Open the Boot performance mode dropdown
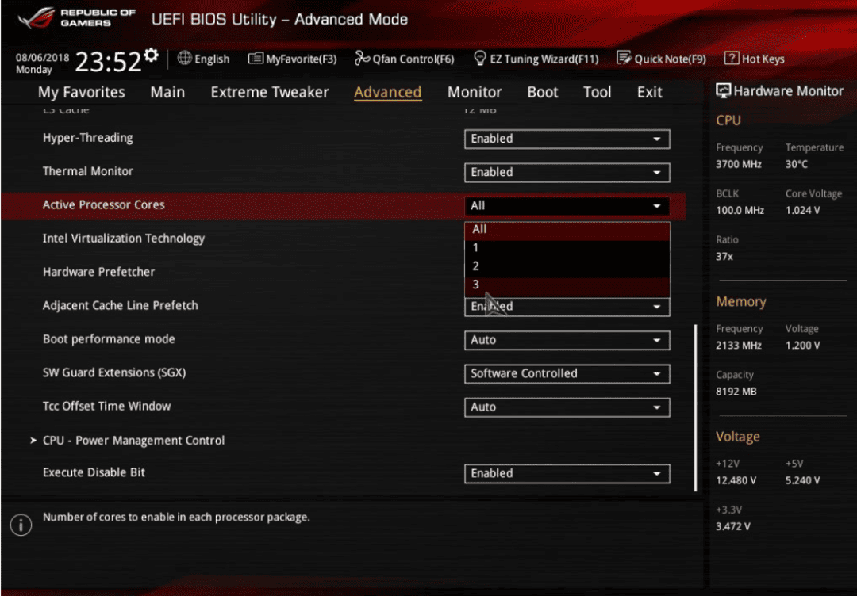Image resolution: width=857 pixels, height=596 pixels. tap(567, 340)
